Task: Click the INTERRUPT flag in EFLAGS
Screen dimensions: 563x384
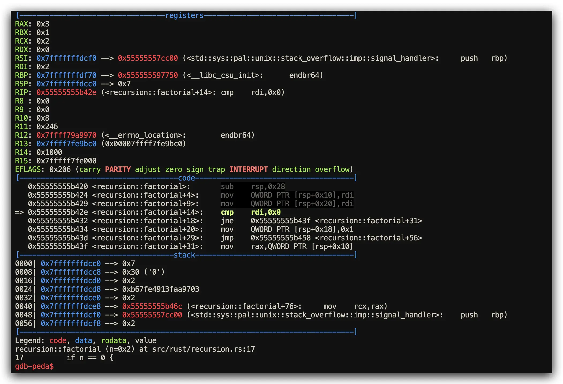Action: tap(249, 170)
